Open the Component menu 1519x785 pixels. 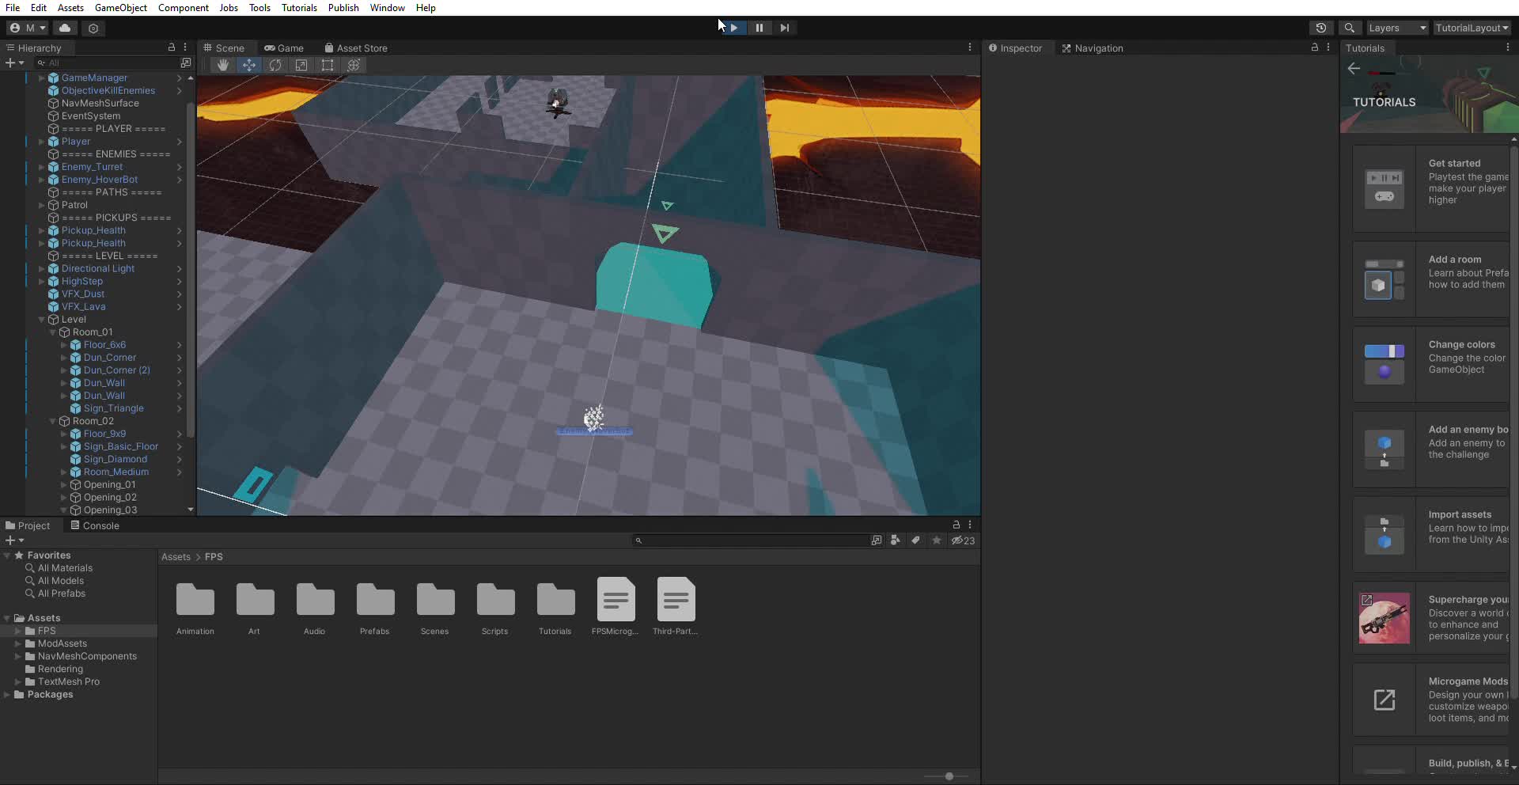(x=184, y=8)
